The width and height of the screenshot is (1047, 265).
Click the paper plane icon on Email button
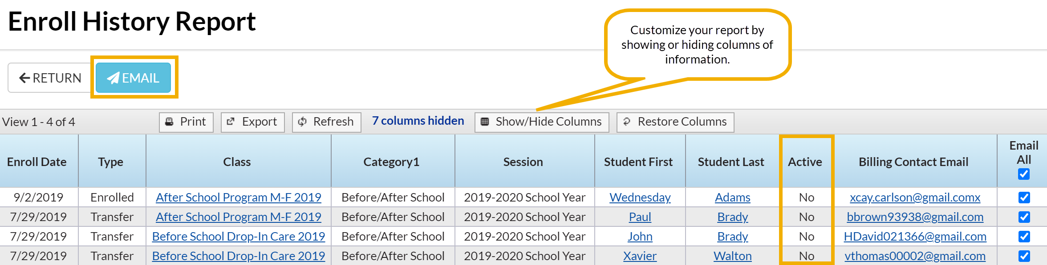pyautogui.click(x=113, y=78)
